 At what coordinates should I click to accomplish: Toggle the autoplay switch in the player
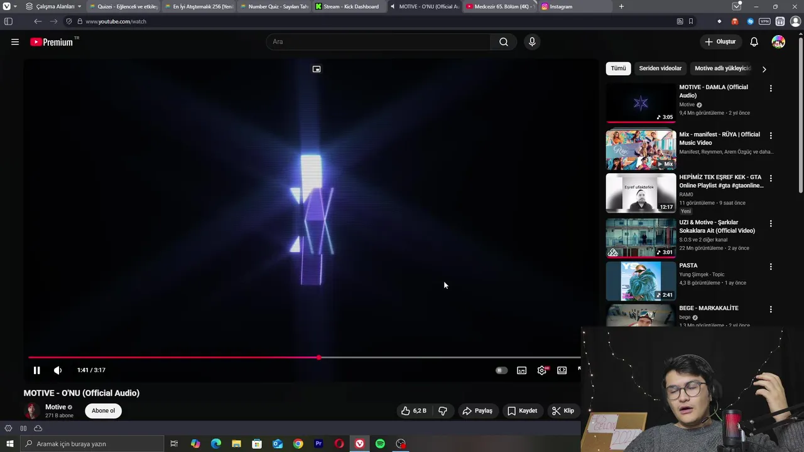[501, 370]
